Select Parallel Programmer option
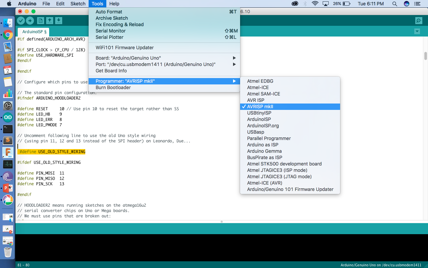 click(290, 138)
